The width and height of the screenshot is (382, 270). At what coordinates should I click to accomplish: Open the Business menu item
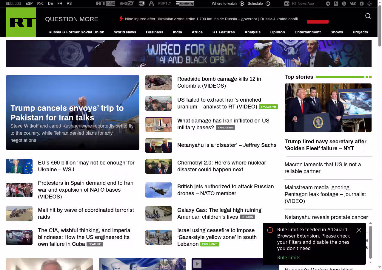tap(154, 32)
